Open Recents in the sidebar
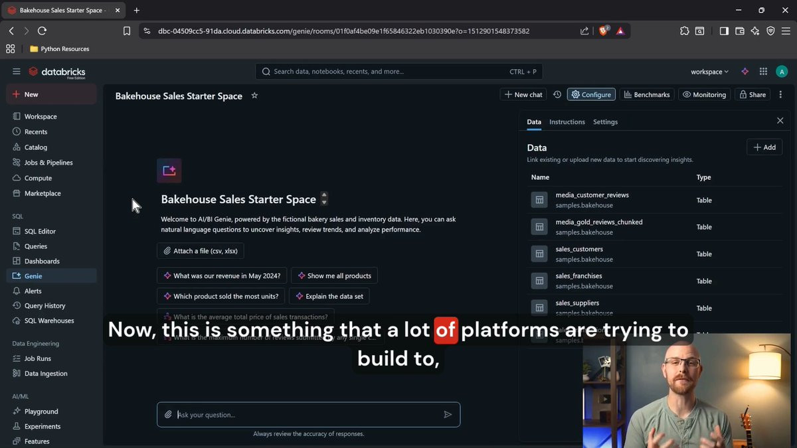 coord(52,131)
